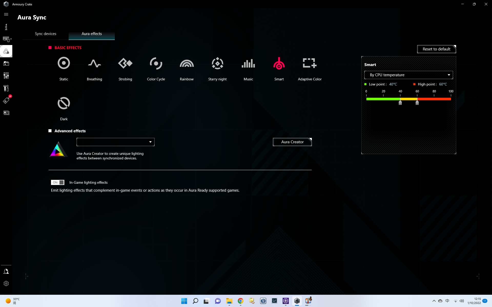The image size is (492, 307).
Task: Expand the Advanced effects dropdown list
Action: (x=115, y=142)
